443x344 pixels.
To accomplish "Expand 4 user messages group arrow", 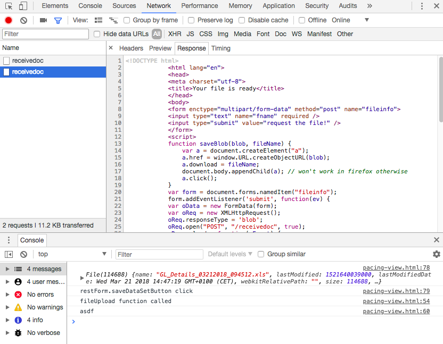I will click(7, 282).
